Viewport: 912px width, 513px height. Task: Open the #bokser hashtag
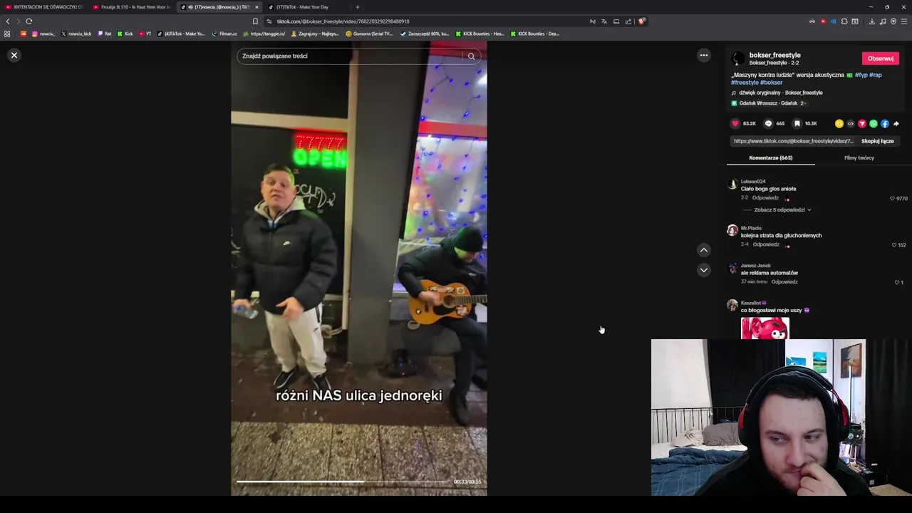point(771,83)
